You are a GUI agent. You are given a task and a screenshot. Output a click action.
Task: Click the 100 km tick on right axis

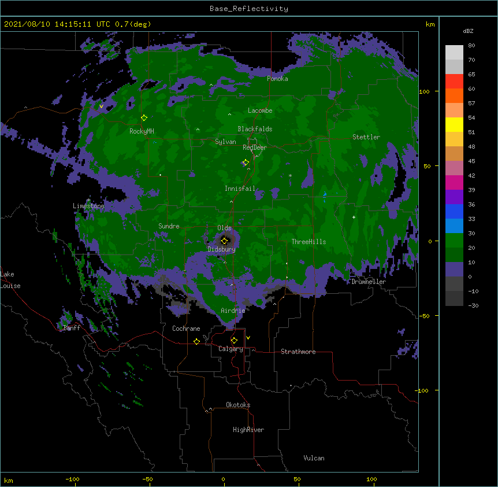pos(424,91)
